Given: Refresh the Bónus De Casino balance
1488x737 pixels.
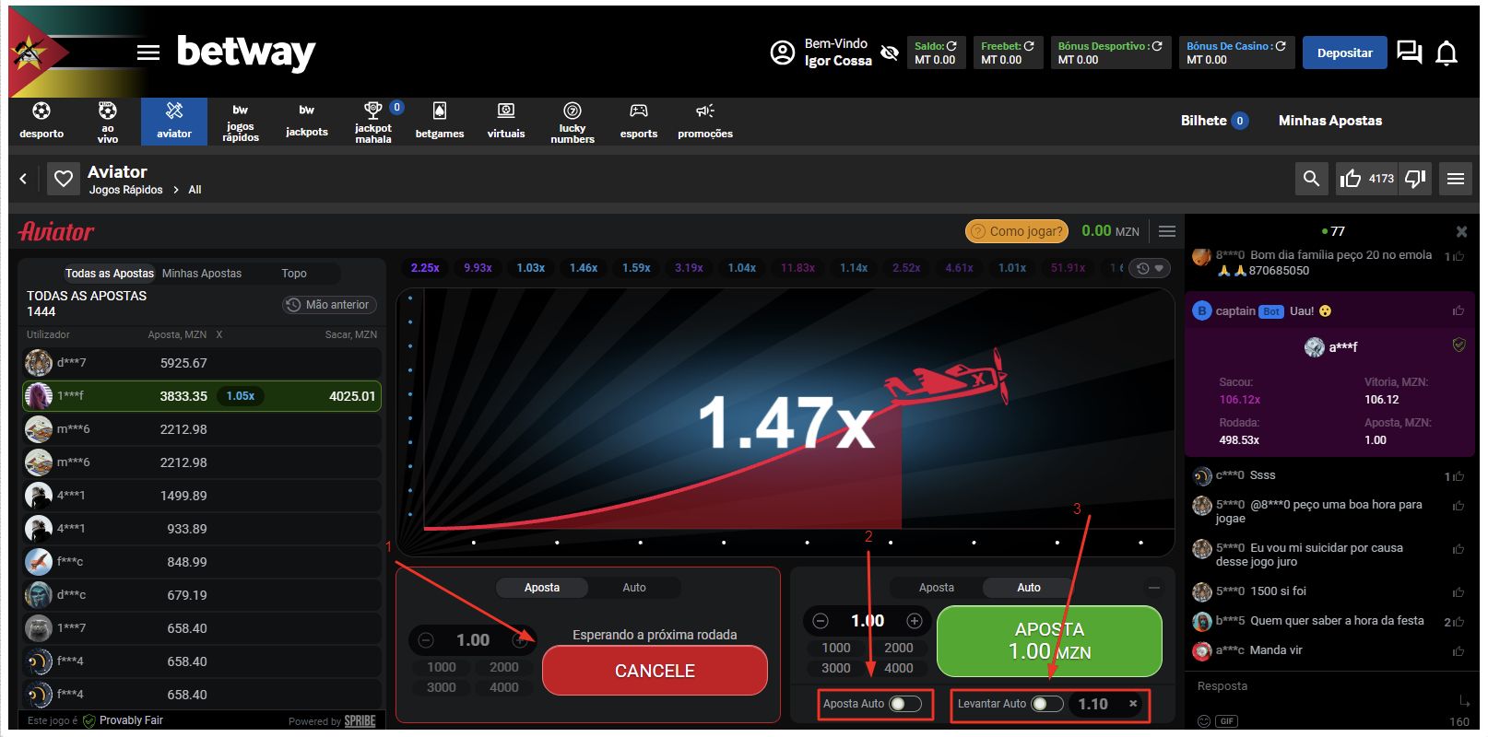Looking at the screenshot, I should tap(1281, 45).
